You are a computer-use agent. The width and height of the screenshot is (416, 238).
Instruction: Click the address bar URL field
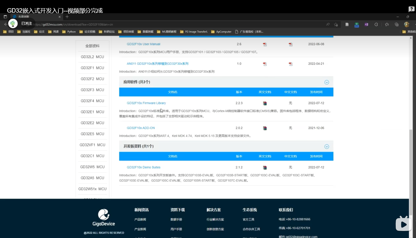pyautogui.click(x=176, y=25)
